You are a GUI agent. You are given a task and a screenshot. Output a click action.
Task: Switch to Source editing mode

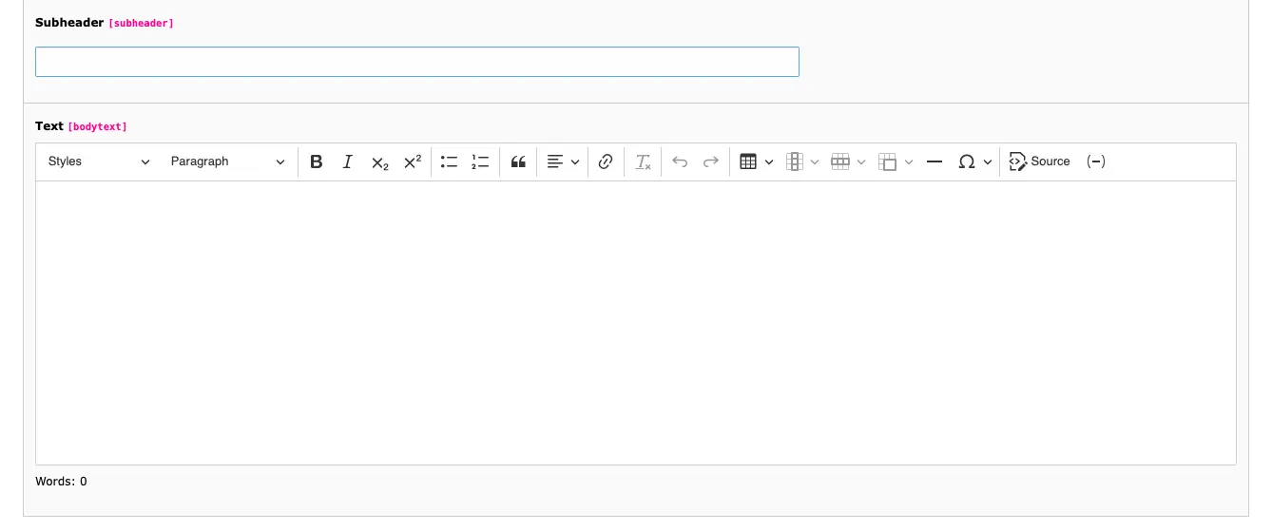coord(1040,161)
